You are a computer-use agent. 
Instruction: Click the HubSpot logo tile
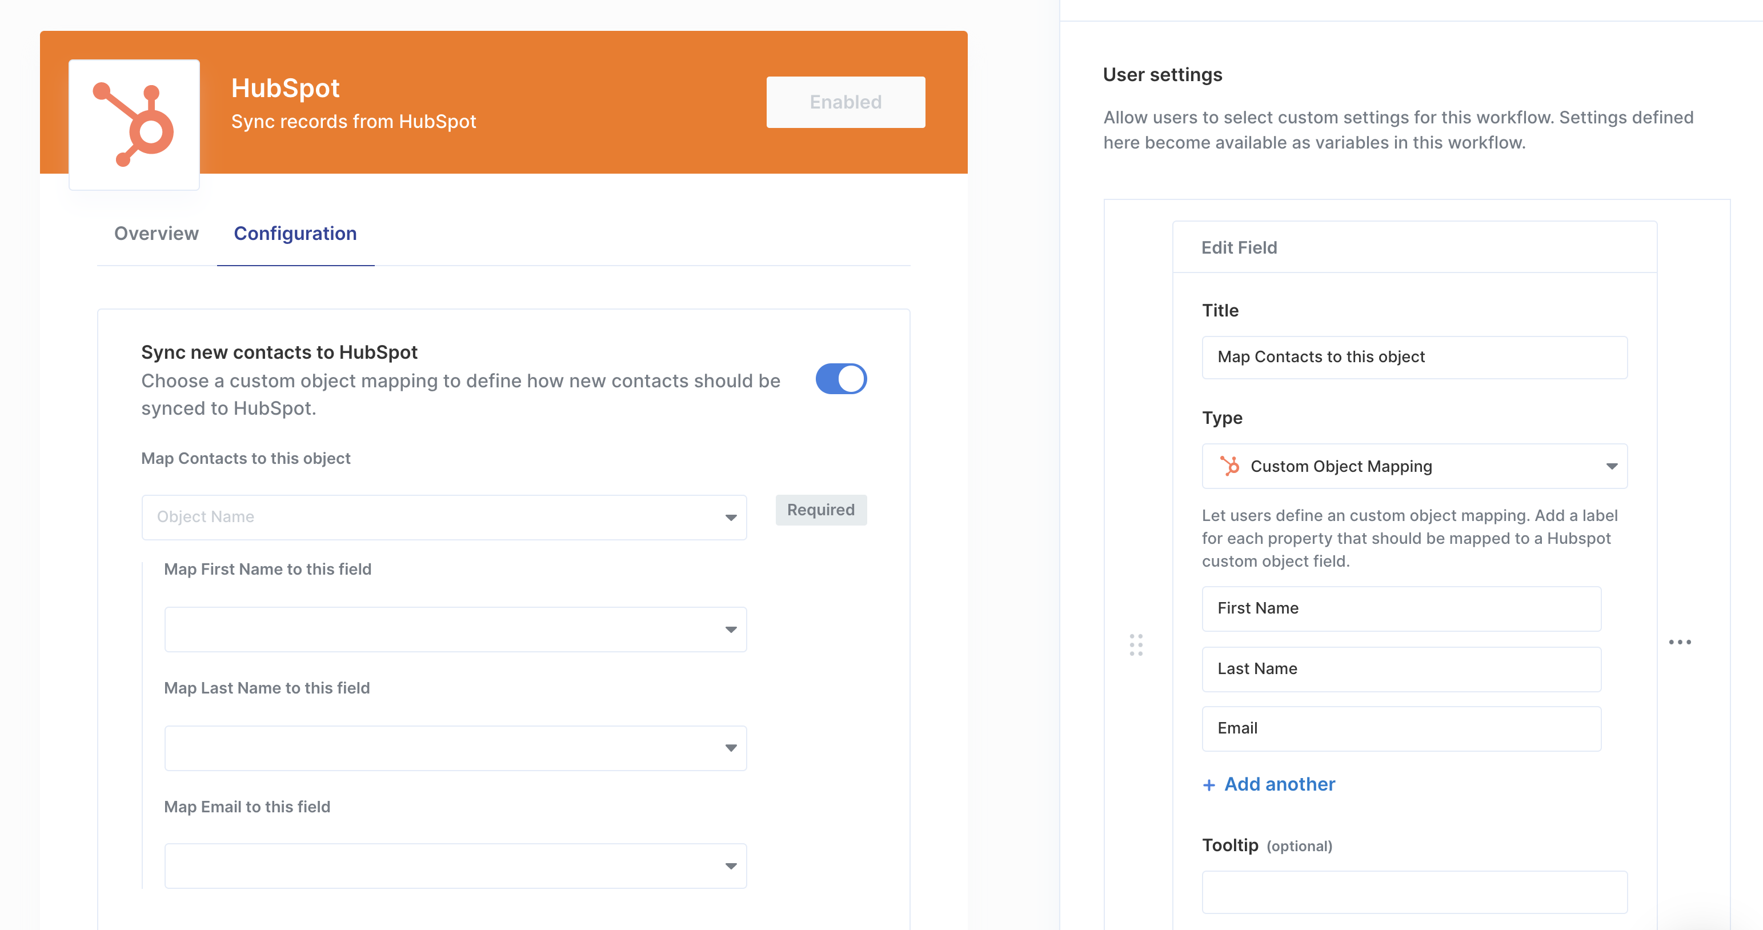pos(134,125)
